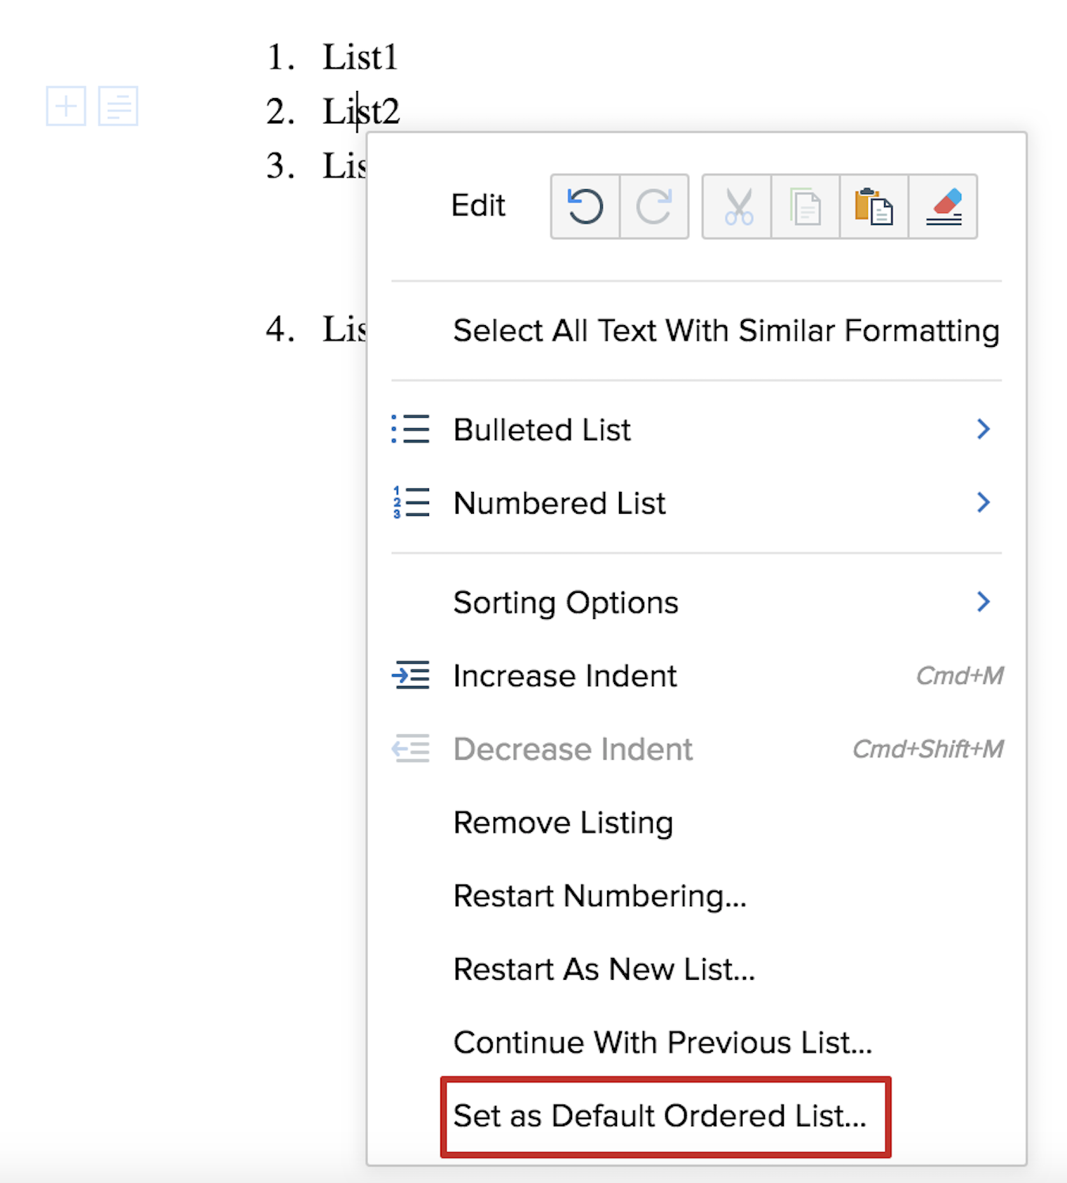Select Restart As New List option
1067x1183 pixels.
(x=604, y=970)
